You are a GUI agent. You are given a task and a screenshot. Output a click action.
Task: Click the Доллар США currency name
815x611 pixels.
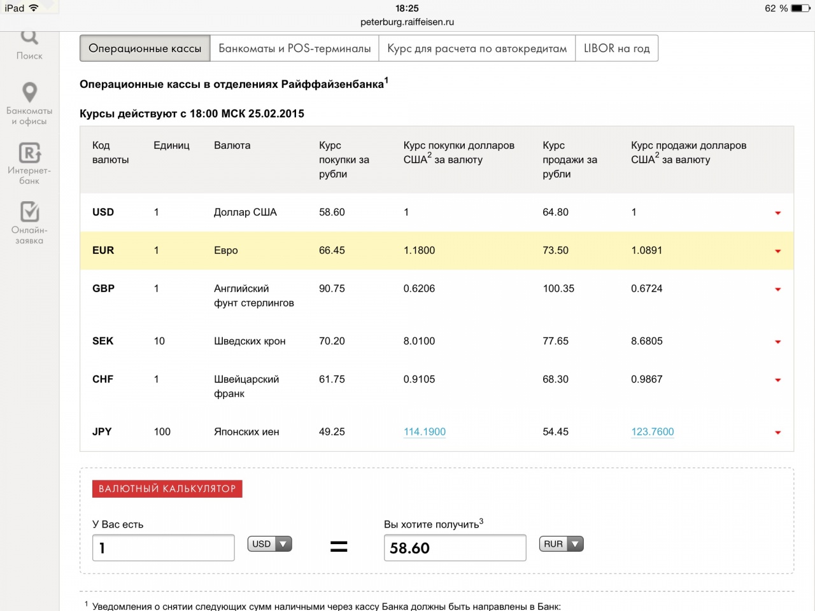coord(245,212)
